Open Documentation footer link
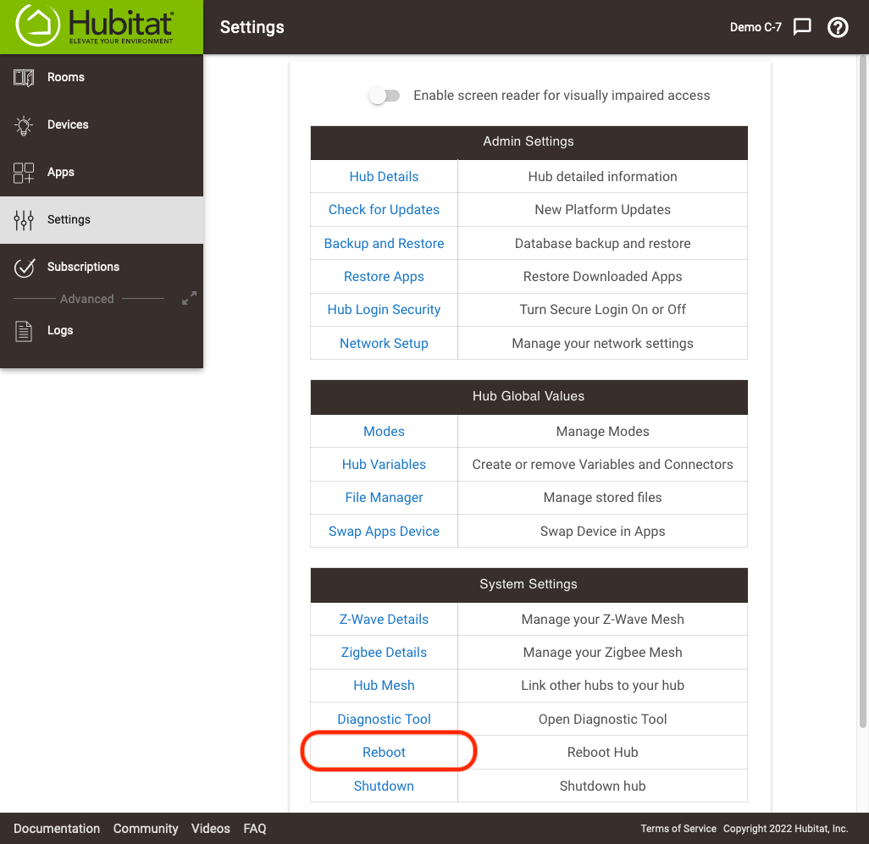This screenshot has width=869, height=844. coord(57,829)
